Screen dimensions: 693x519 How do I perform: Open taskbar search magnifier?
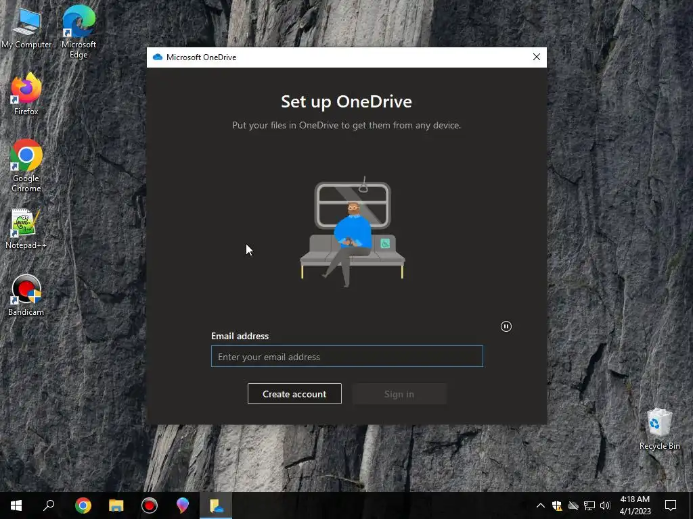(x=49, y=505)
